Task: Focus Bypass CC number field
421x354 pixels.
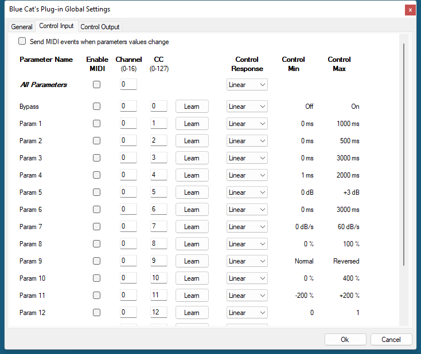Action: tap(159, 106)
